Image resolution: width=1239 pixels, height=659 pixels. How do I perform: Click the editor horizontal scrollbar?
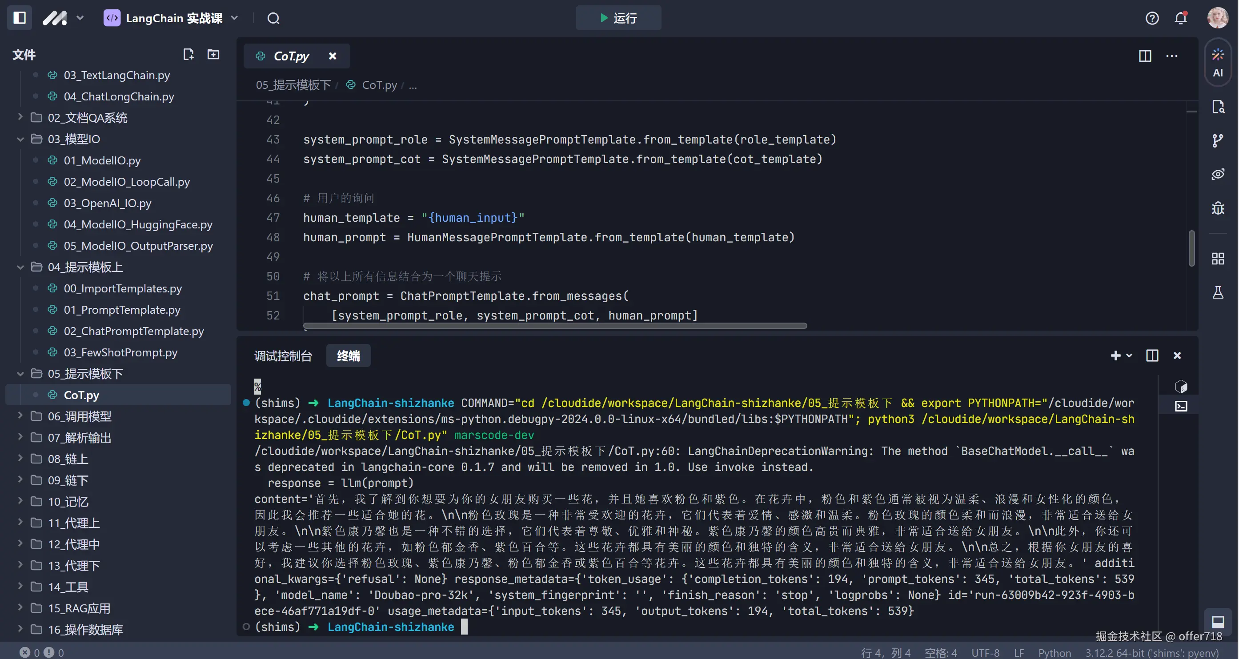coord(554,326)
